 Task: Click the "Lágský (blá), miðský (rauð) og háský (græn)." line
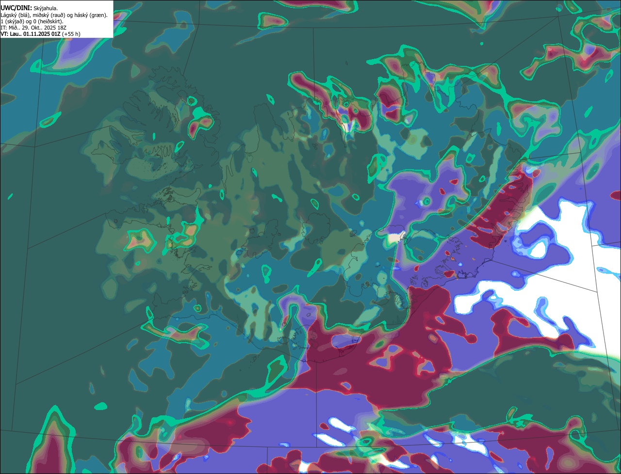pos(54,15)
